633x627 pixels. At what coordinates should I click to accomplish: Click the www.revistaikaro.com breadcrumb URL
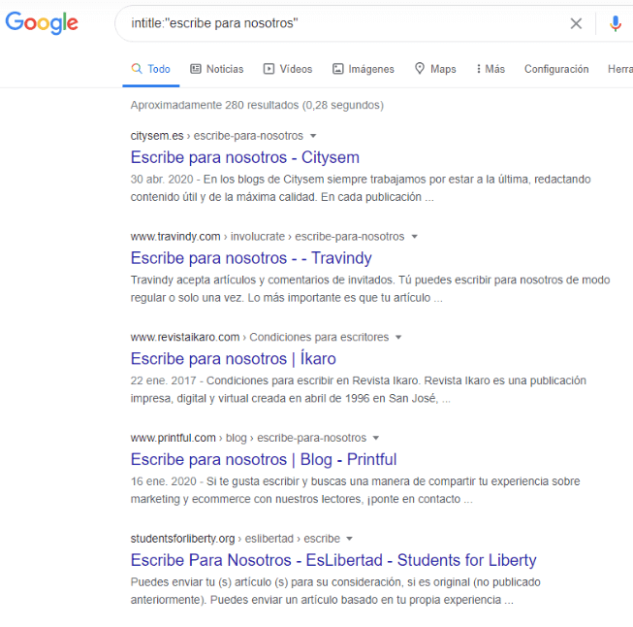pos(260,337)
